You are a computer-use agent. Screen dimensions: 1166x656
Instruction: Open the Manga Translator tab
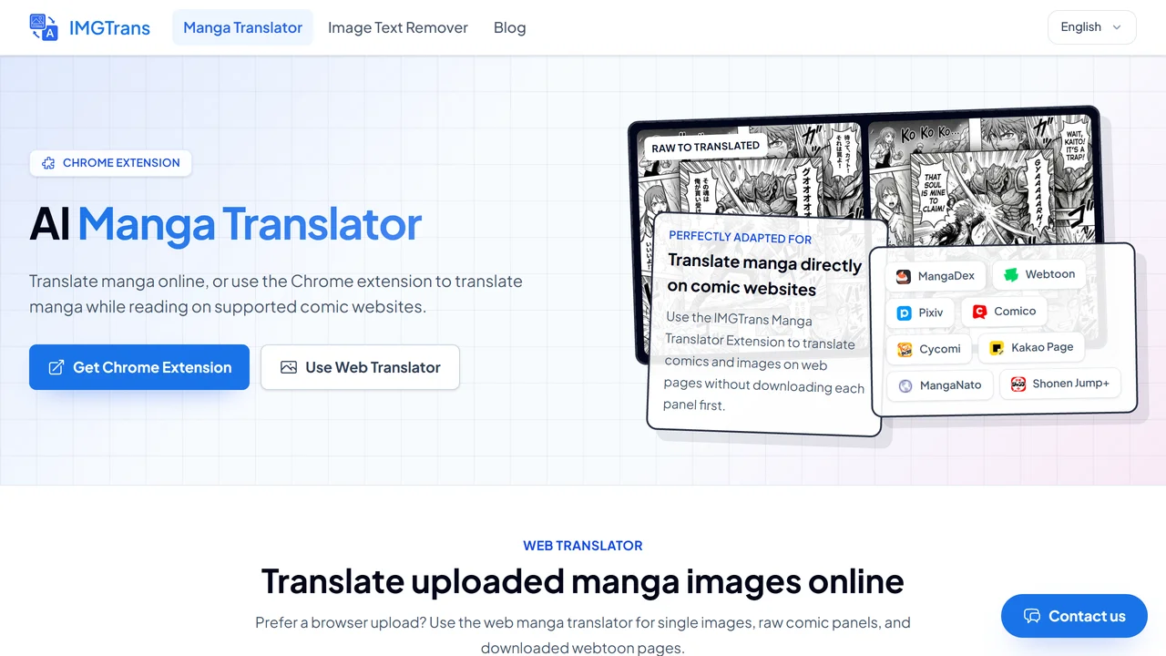242,27
